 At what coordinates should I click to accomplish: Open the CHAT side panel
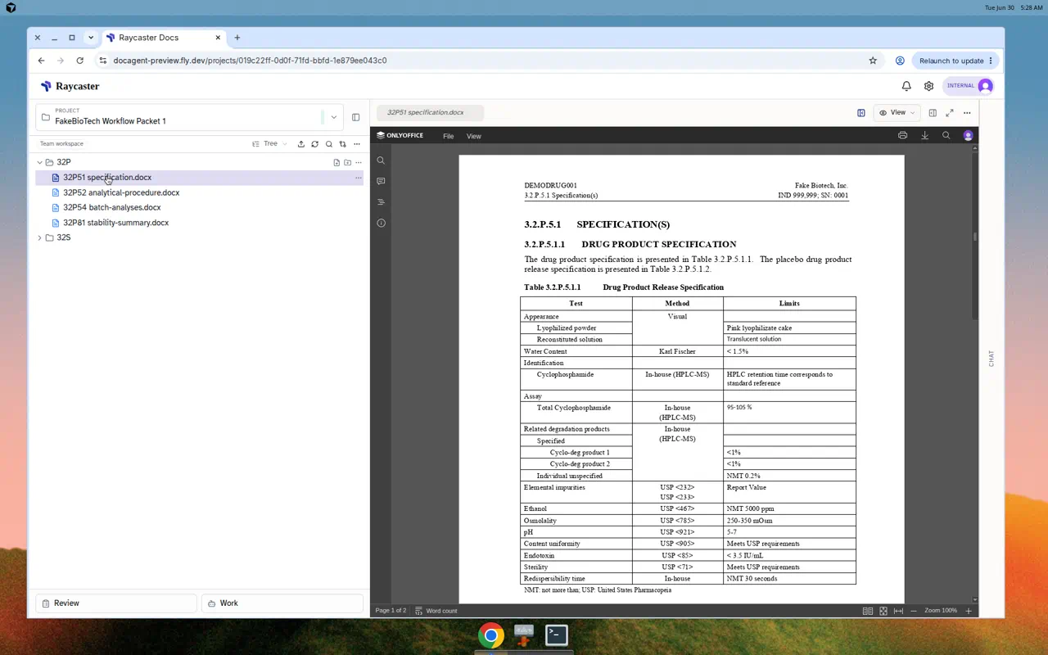992,359
